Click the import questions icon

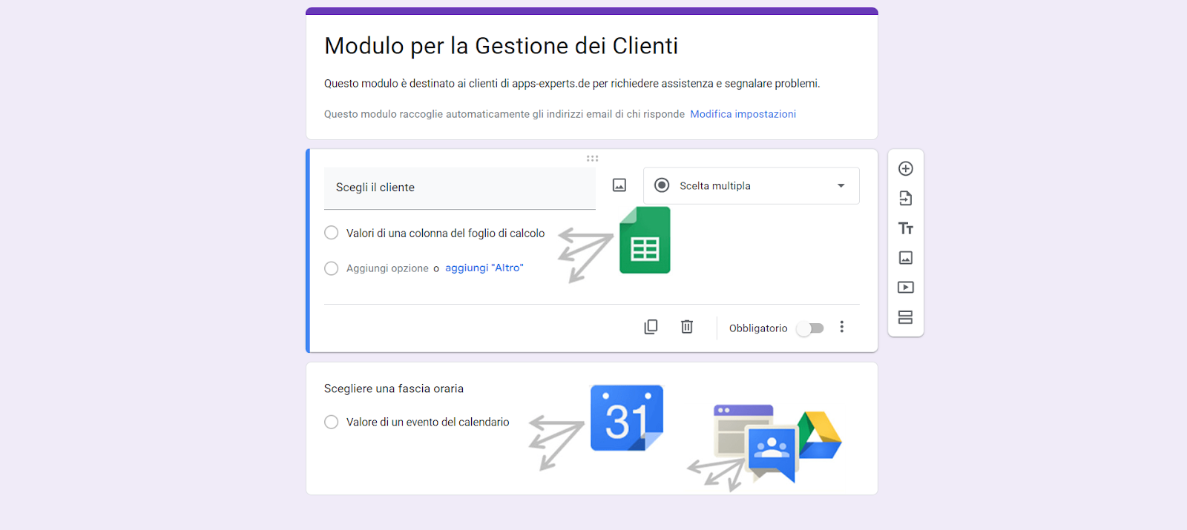pos(905,199)
